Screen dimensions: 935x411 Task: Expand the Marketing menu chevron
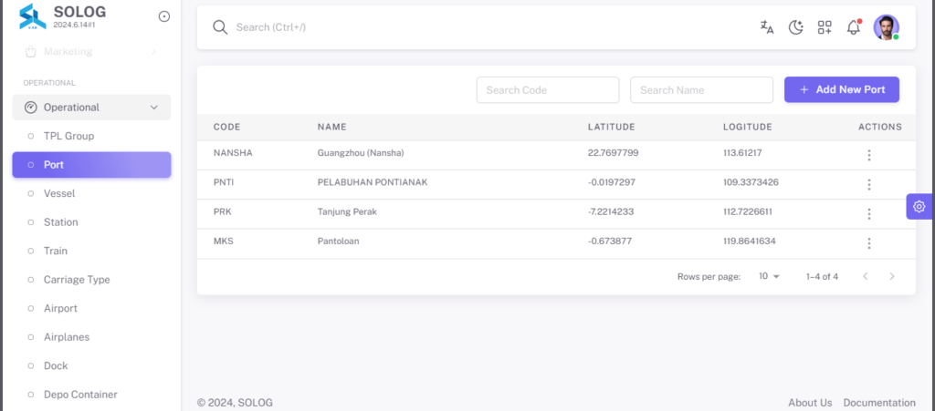pyautogui.click(x=153, y=52)
